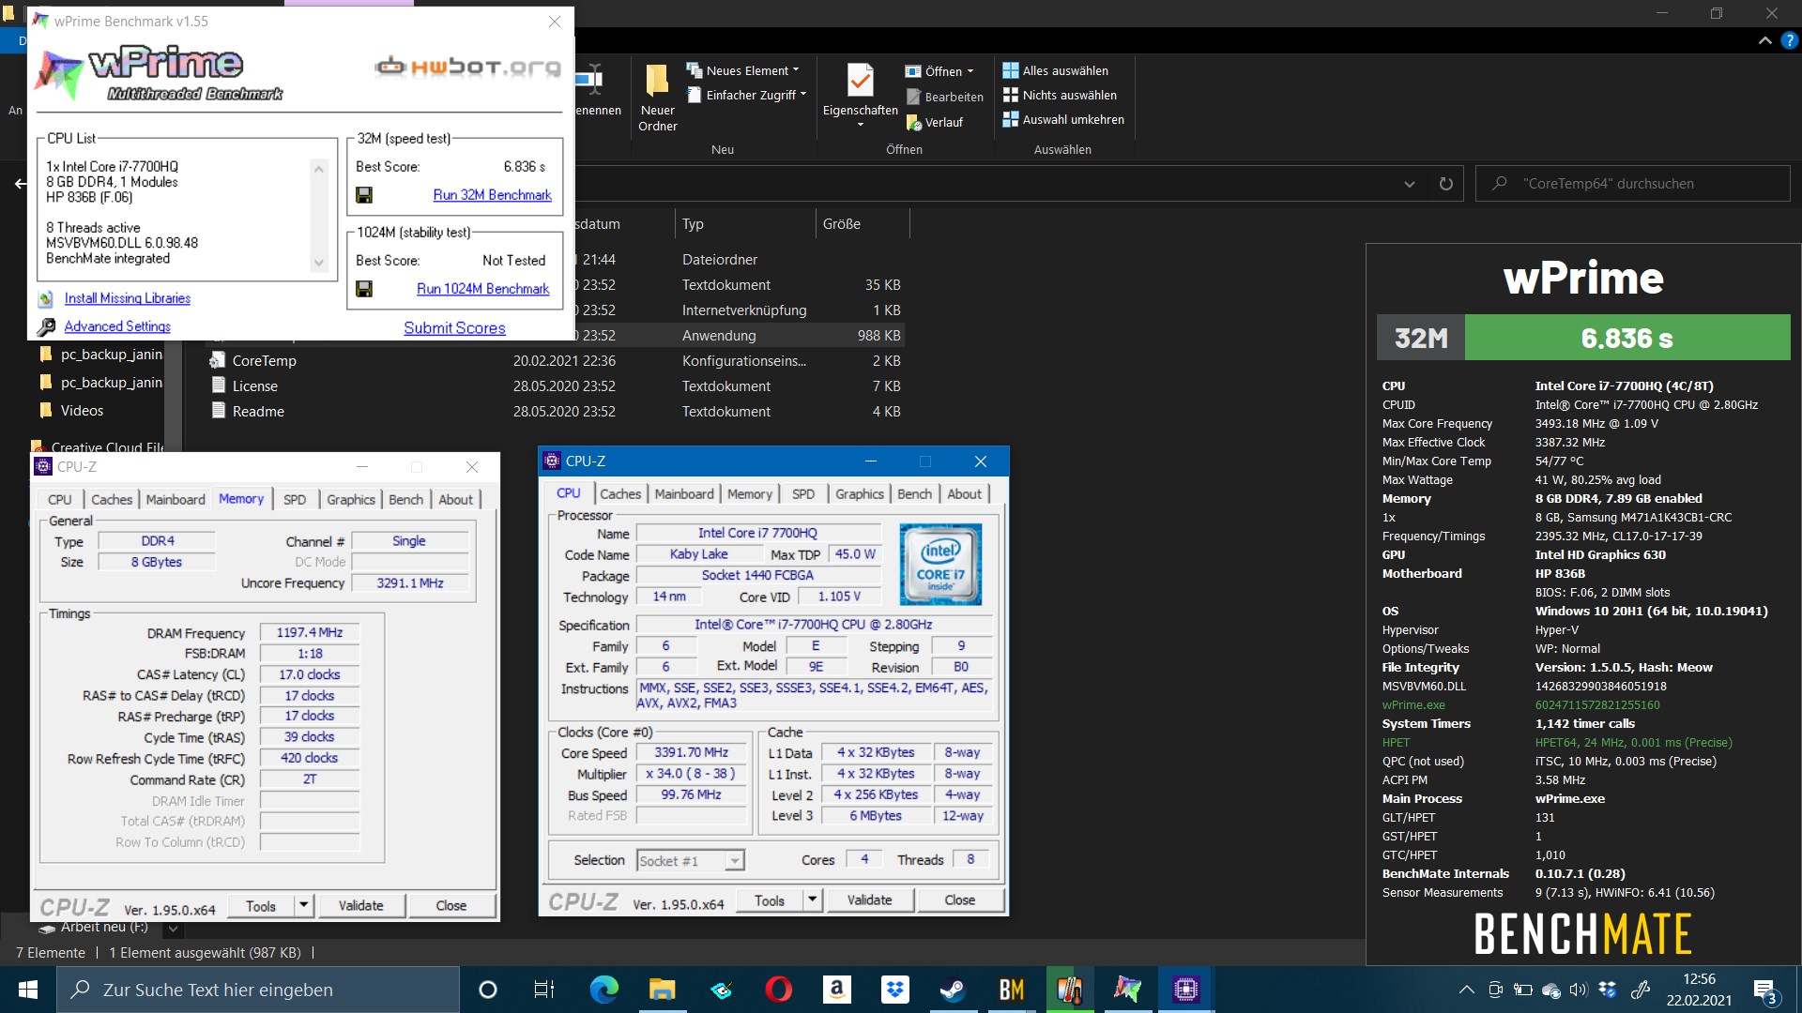The width and height of the screenshot is (1802, 1013).
Task: Open Graphics tab in left CPU-Z window
Action: click(x=351, y=499)
